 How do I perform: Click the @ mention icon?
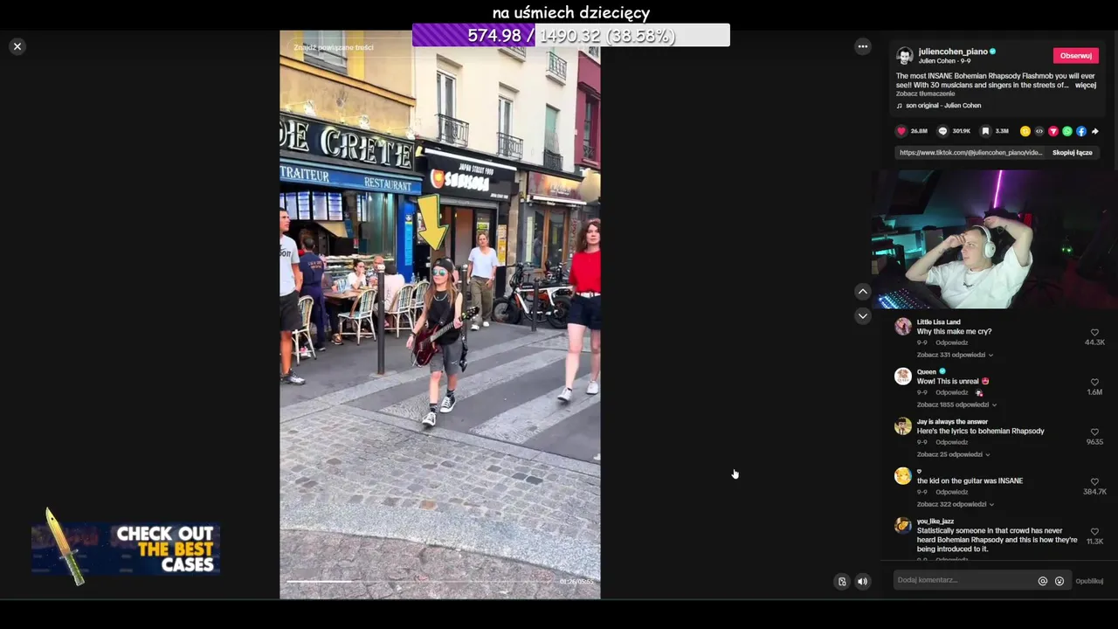click(x=1042, y=581)
